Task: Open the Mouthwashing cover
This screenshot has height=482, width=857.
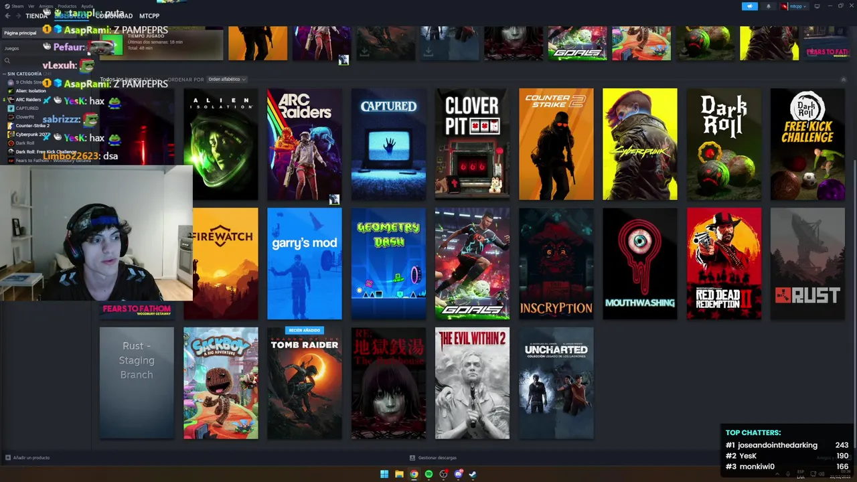Action: (x=640, y=264)
